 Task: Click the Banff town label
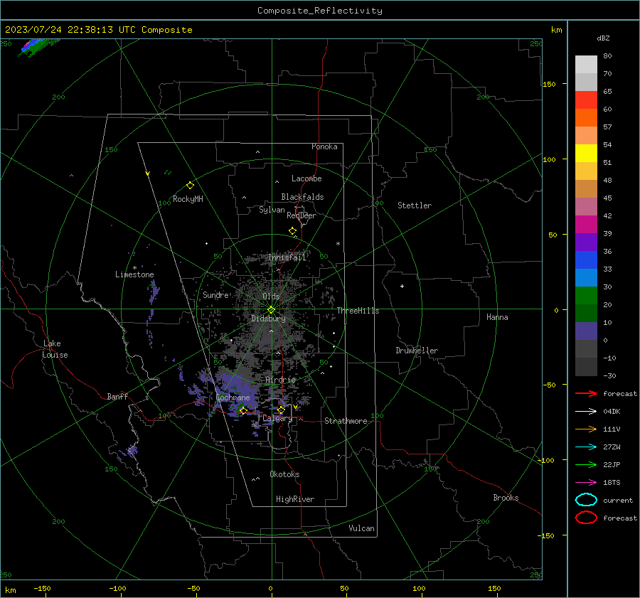pos(117,396)
